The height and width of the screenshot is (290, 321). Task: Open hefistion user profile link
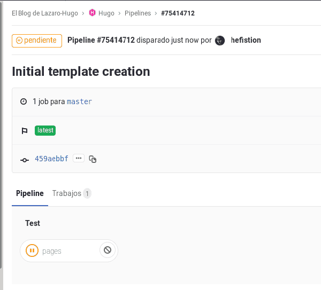(246, 40)
